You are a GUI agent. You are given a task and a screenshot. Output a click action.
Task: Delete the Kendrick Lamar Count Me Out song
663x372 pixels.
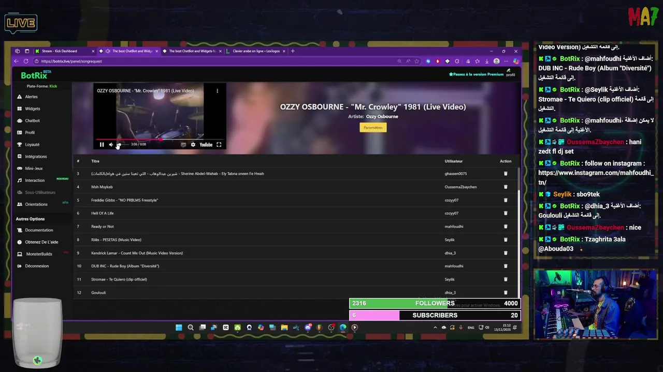click(x=506, y=253)
